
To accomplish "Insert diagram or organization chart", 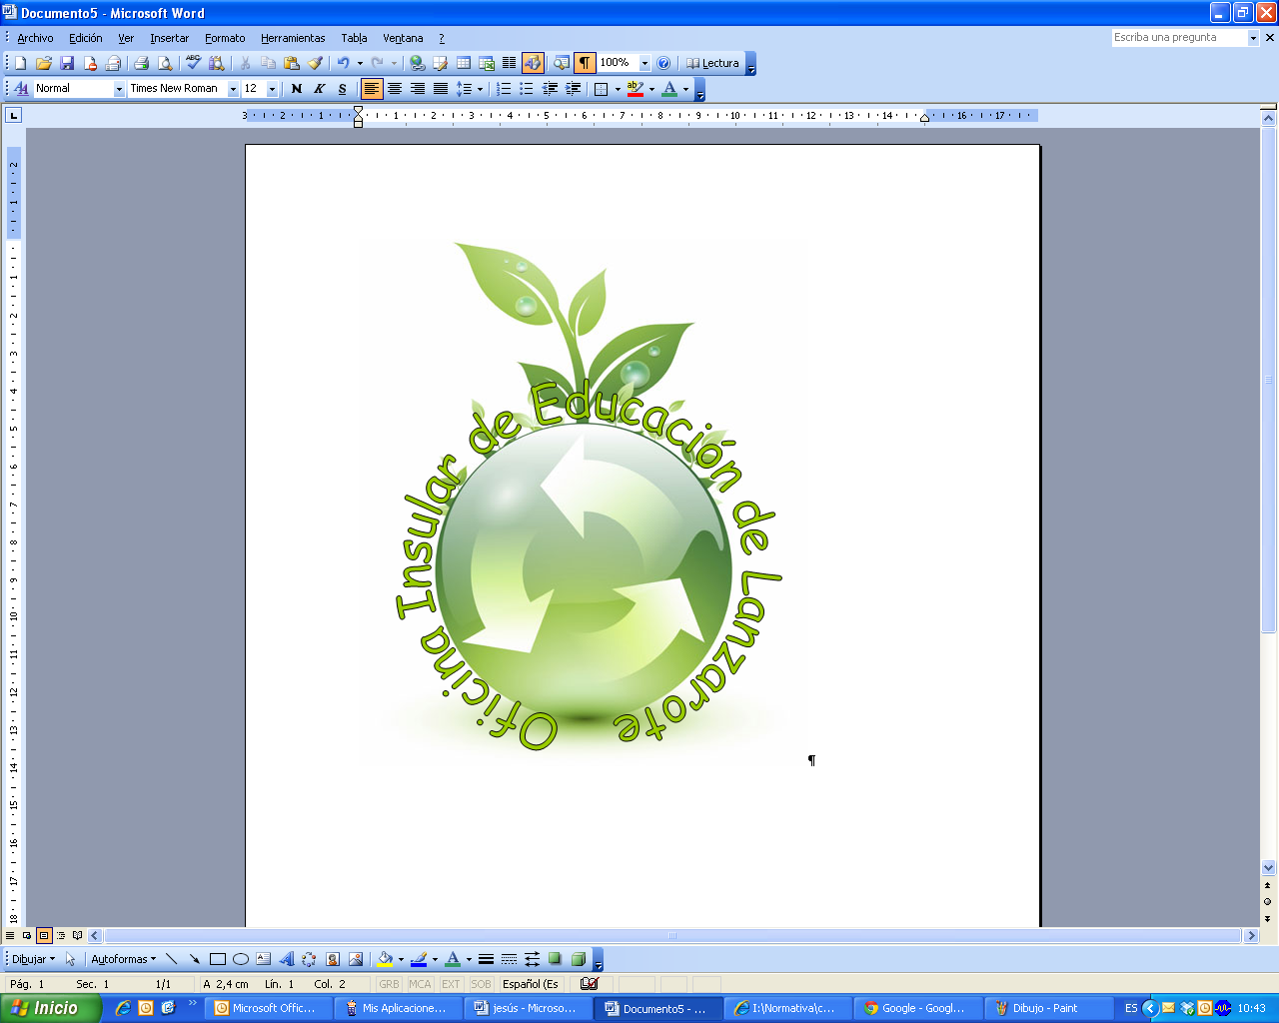I will [x=309, y=959].
